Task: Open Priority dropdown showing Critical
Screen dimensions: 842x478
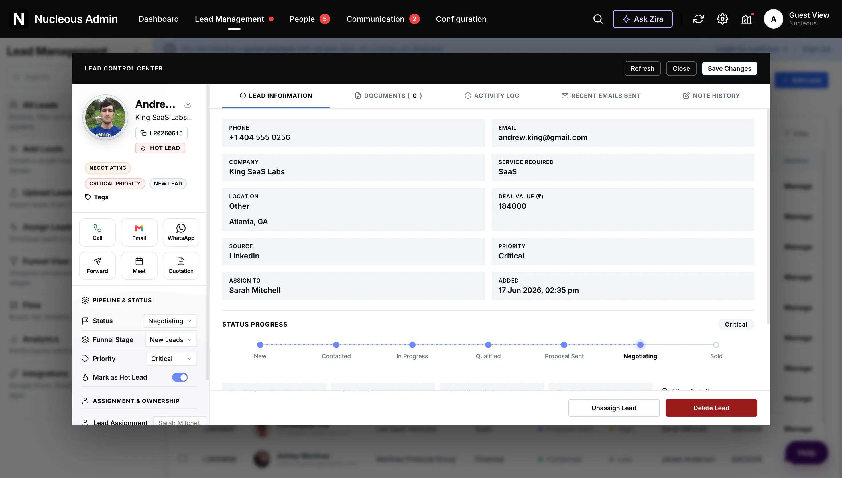Action: click(172, 358)
